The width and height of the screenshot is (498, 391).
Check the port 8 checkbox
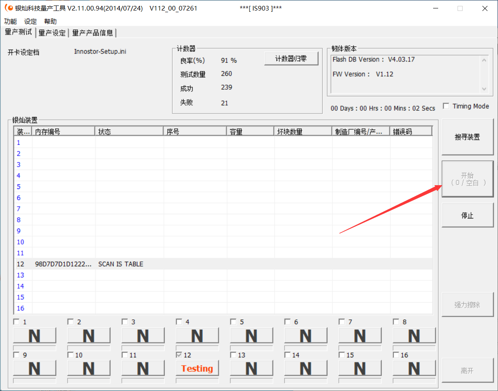tap(396, 322)
